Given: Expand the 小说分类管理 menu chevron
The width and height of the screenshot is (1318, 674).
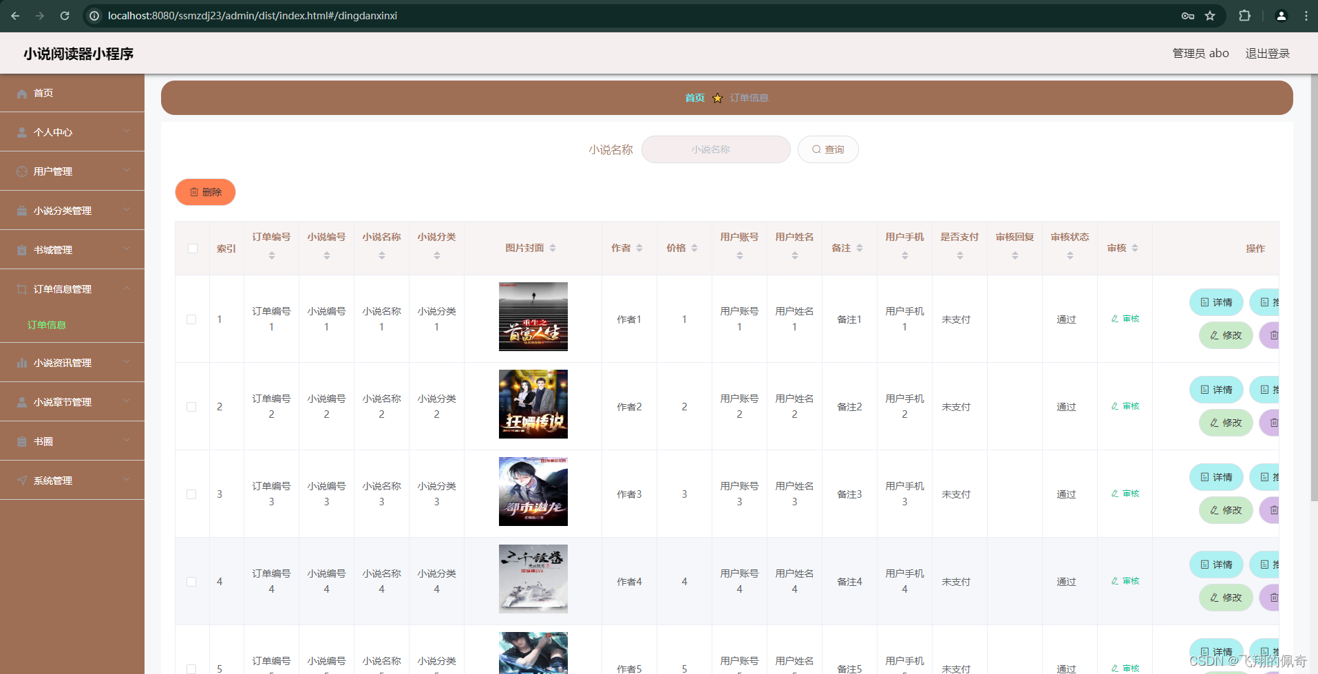Looking at the screenshot, I should point(127,210).
